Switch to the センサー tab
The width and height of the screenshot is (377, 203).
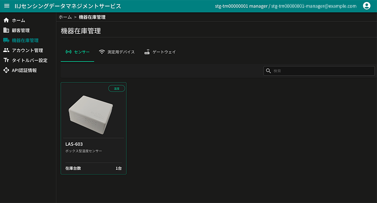[78, 52]
